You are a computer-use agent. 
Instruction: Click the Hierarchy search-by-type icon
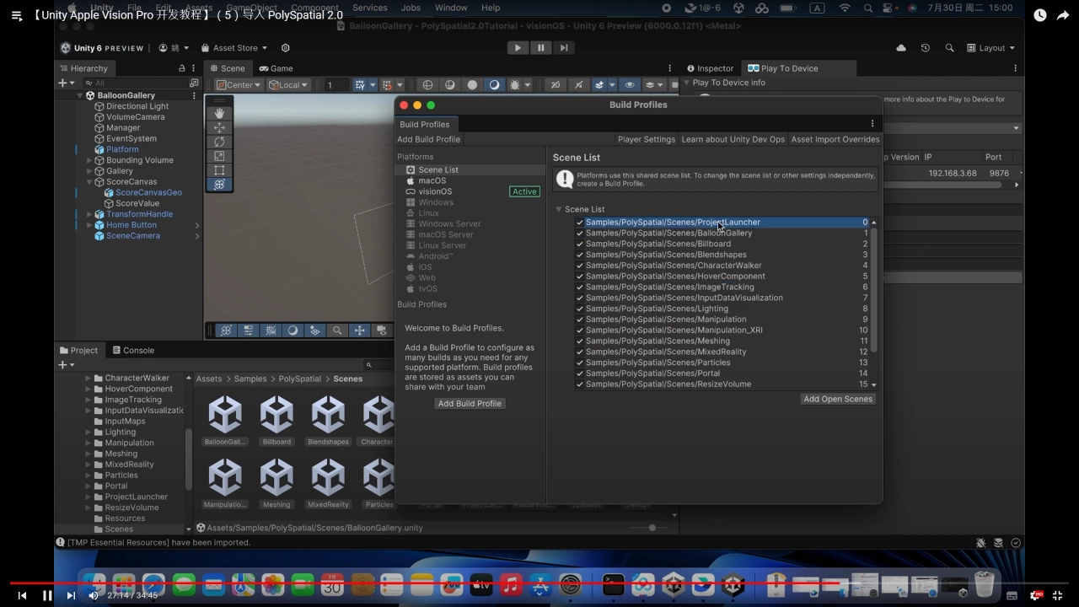pyautogui.click(x=194, y=83)
